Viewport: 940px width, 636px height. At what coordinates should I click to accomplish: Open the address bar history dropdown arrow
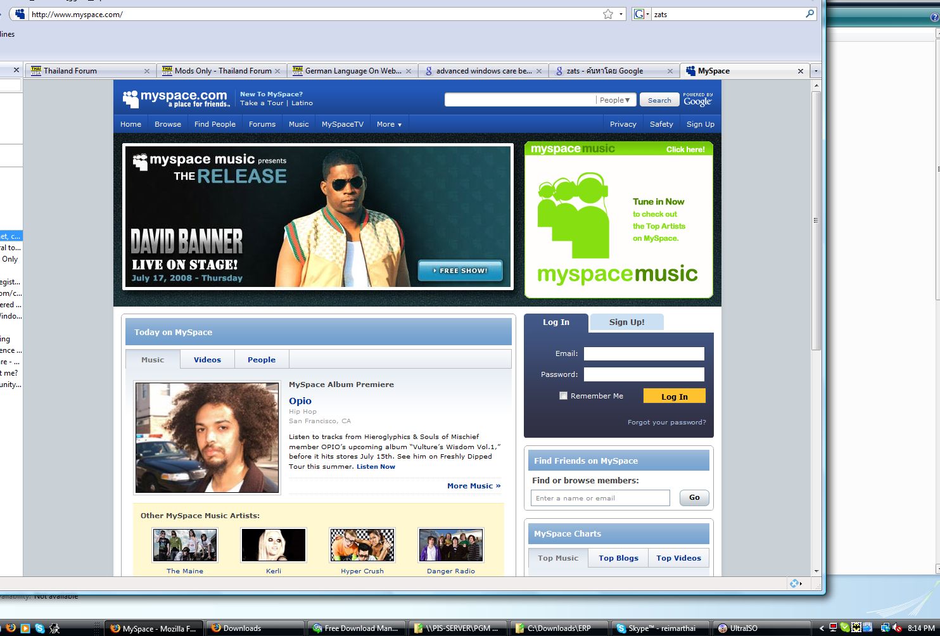[x=621, y=14]
